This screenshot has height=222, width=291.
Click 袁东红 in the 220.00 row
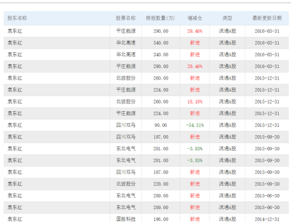(15, 184)
